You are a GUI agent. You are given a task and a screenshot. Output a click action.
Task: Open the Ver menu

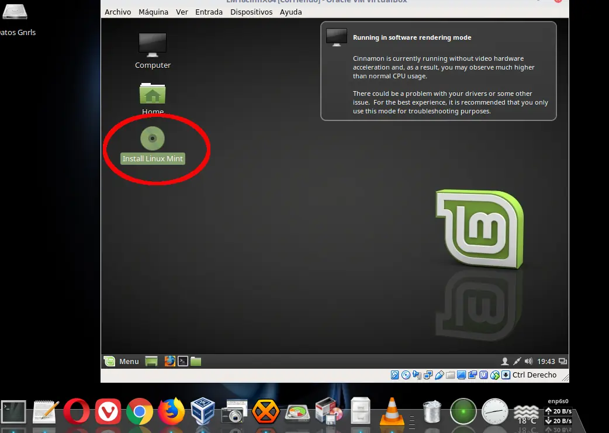[x=182, y=12]
